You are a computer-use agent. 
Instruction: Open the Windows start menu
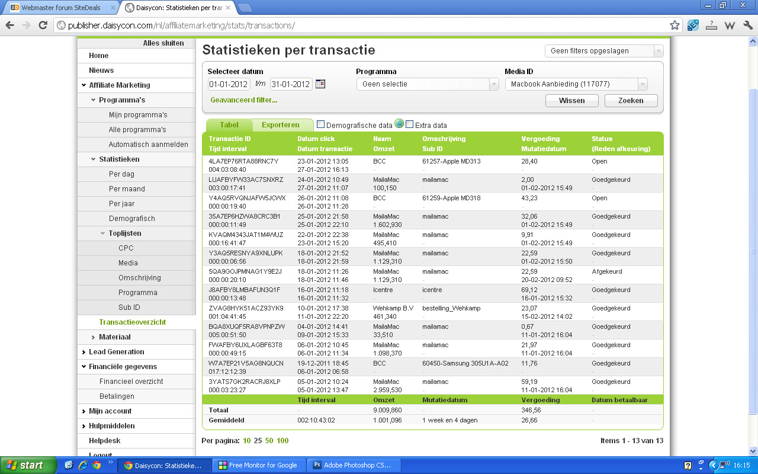(x=28, y=465)
